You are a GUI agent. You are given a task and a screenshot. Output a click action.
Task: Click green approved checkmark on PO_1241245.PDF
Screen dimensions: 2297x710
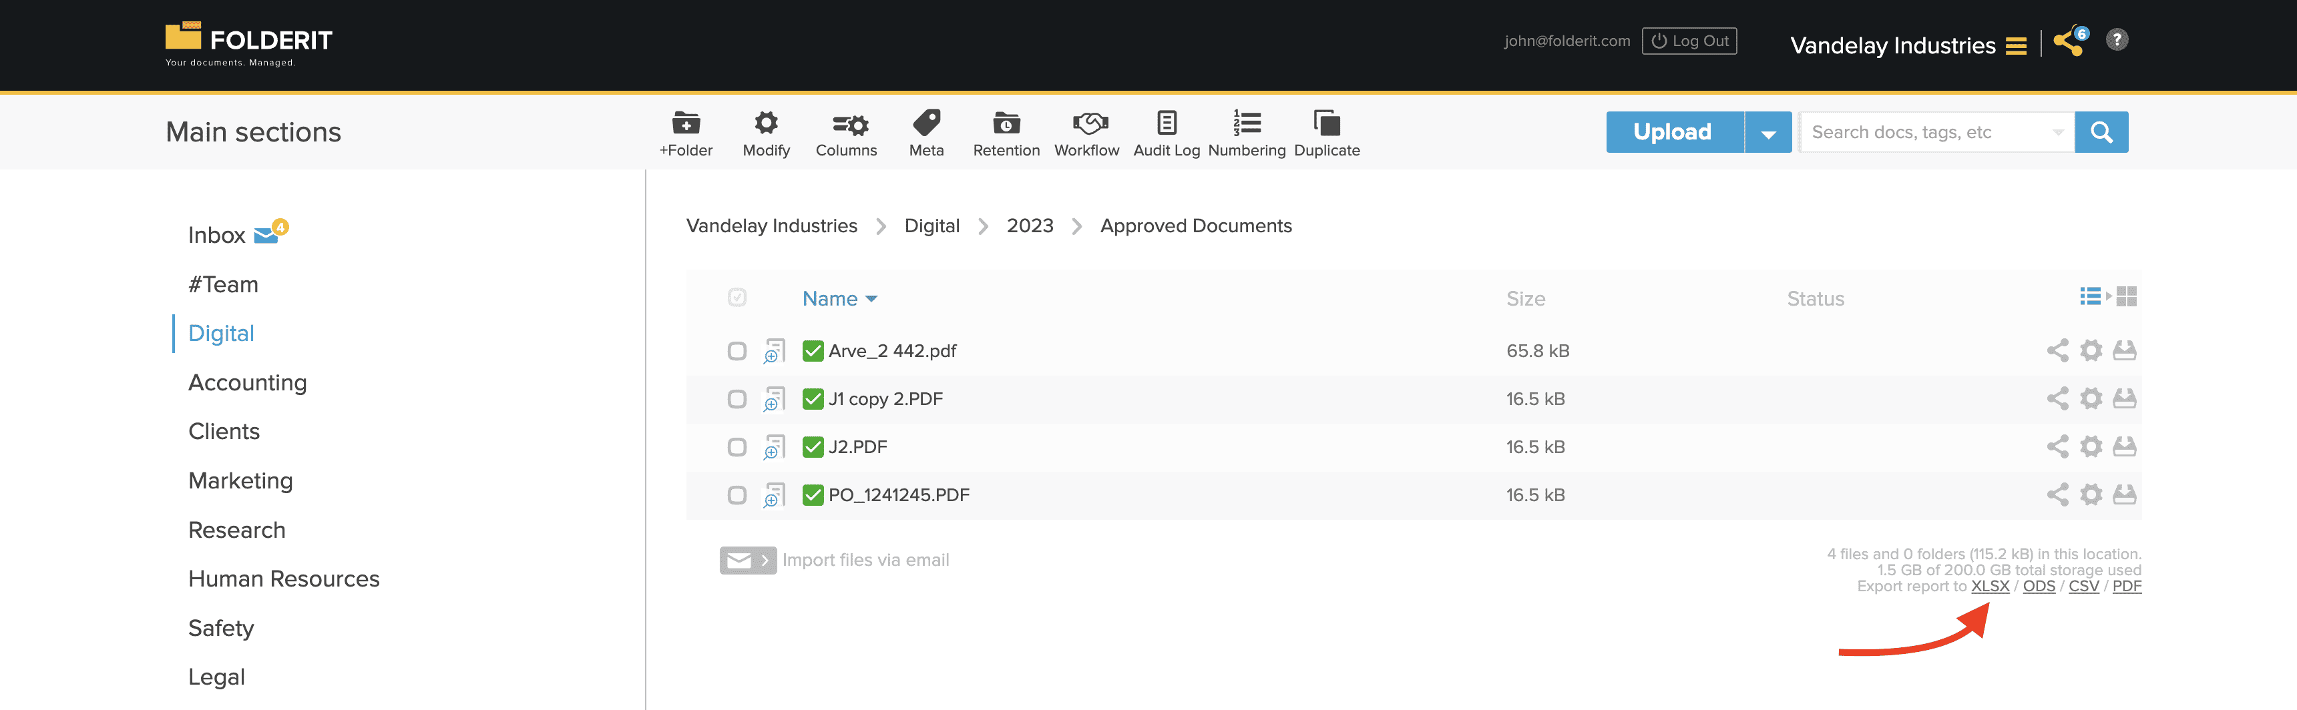coord(813,495)
